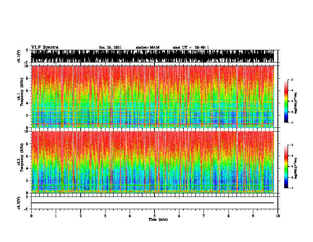Click the "-7" label on ch.2 colorbar
The width and height of the screenshot is (313, 242).
tap(292, 188)
